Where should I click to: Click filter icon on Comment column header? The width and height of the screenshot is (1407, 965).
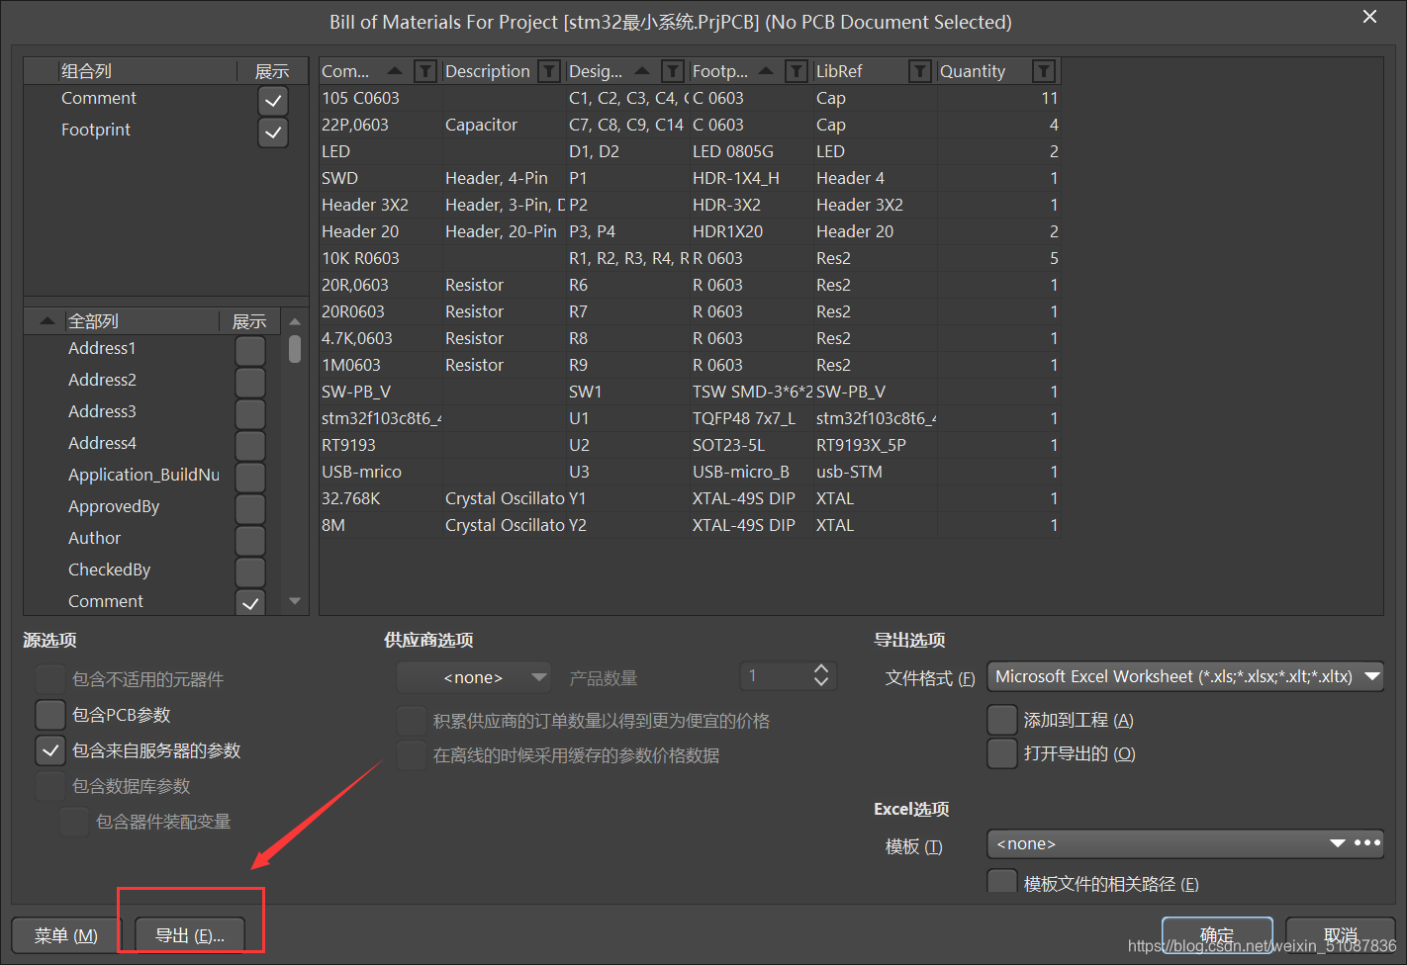(x=424, y=71)
